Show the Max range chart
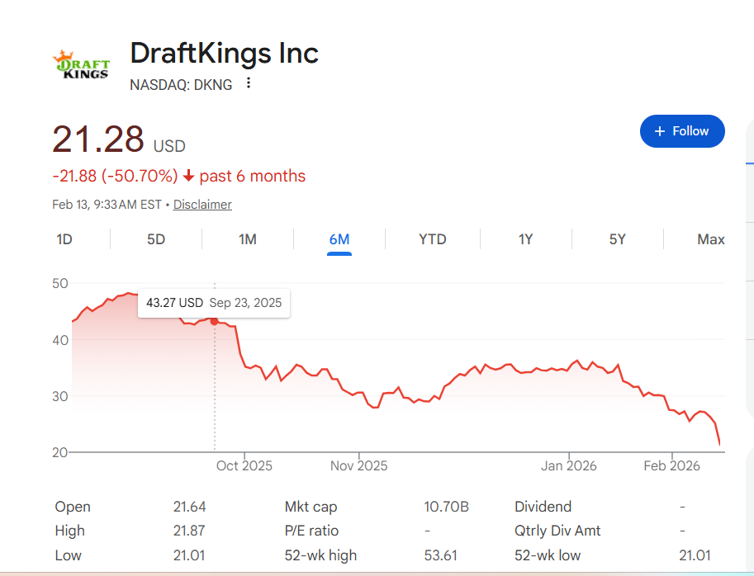754x576 pixels. click(710, 239)
